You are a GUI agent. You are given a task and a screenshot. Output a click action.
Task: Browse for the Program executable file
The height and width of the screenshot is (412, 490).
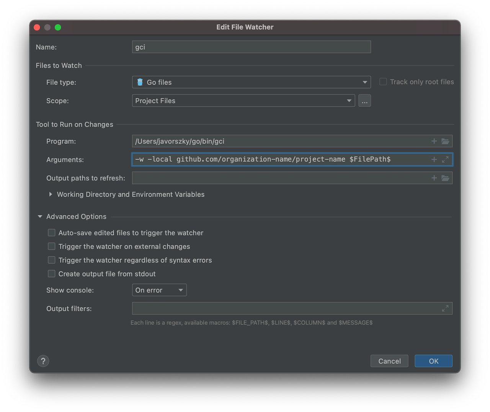(x=445, y=141)
